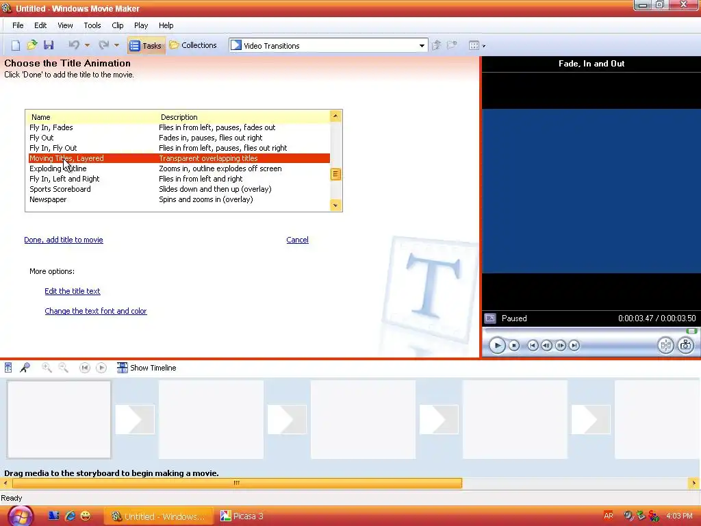Click the Take Picture camera icon

pyautogui.click(x=686, y=345)
